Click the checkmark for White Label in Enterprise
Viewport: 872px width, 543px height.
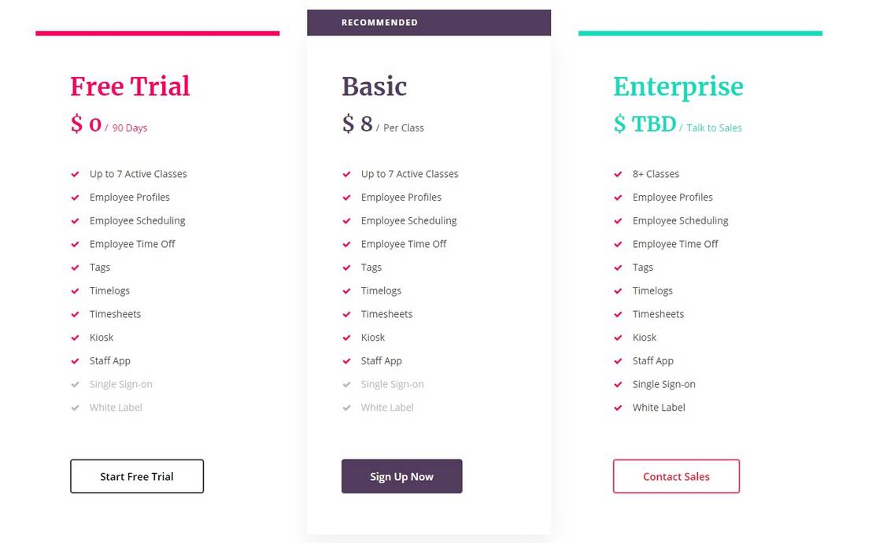pos(618,408)
